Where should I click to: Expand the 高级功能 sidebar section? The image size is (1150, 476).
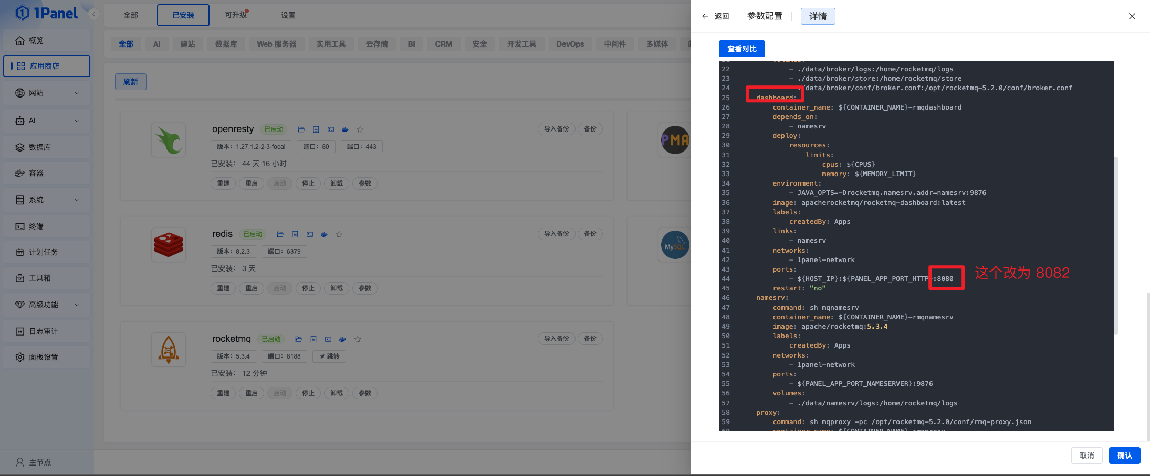click(47, 305)
